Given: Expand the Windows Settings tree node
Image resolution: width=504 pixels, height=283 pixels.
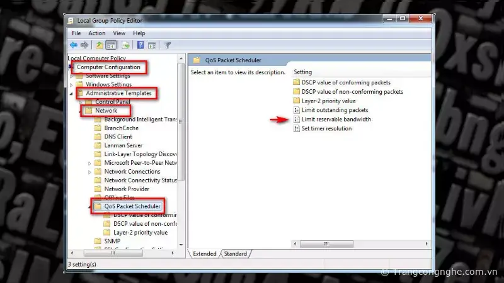Looking at the screenshot, I should [x=72, y=85].
